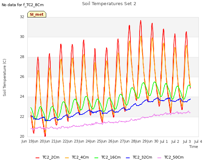219x164 pixels.
Task: Select the TC2_32Cm legend entry
Action: (139, 157)
